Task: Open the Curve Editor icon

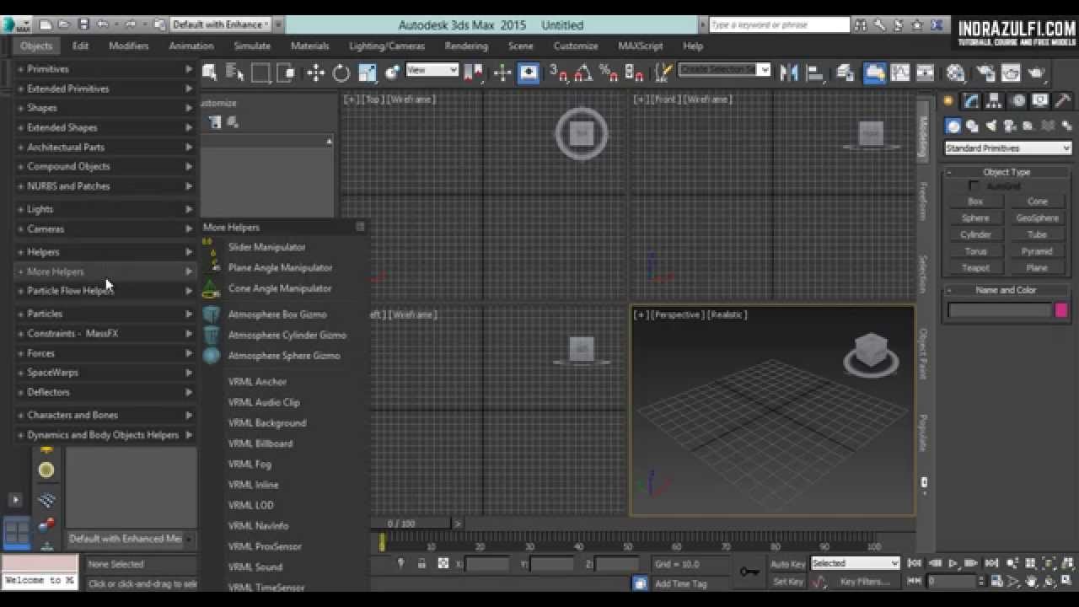Action: [x=900, y=73]
